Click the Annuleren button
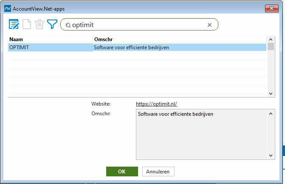This screenshot has height=184, width=285. 158,171
